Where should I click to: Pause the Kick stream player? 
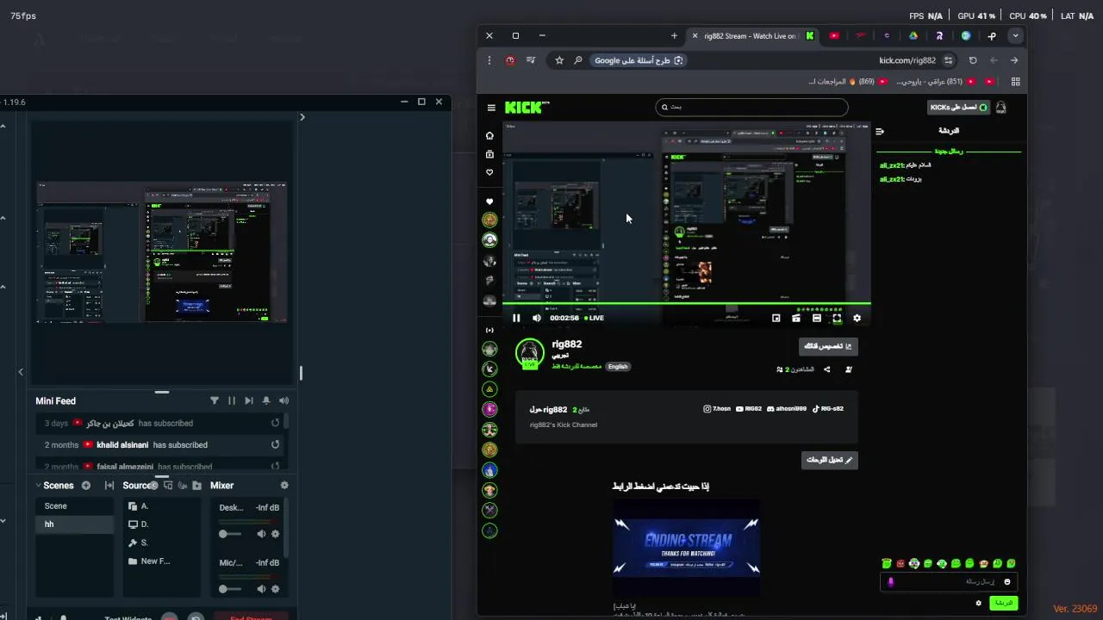[x=516, y=318]
